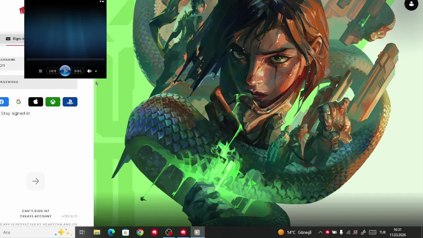
Task: Click the sparkle icon in taskbar search
Action: coord(63,232)
